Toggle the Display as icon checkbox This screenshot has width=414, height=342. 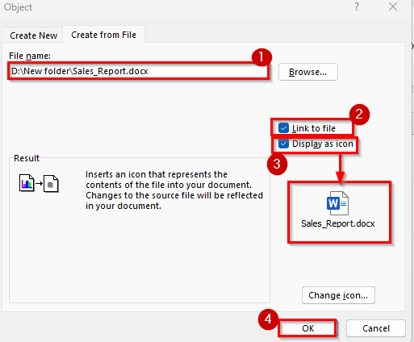click(x=283, y=144)
